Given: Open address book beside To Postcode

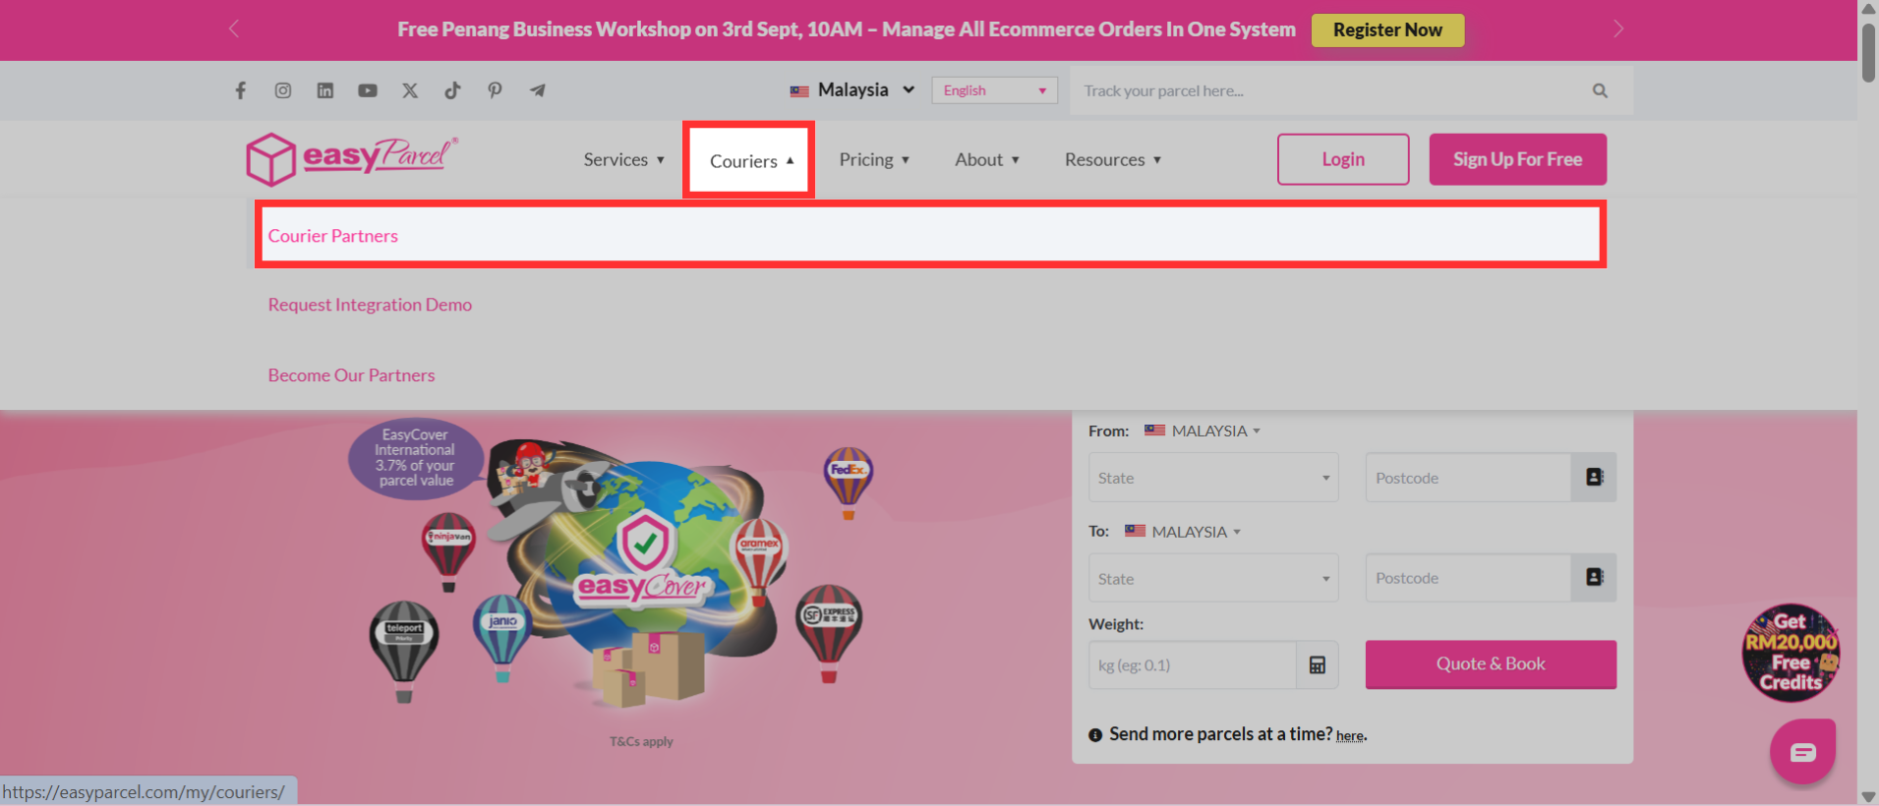Looking at the screenshot, I should click(1594, 577).
